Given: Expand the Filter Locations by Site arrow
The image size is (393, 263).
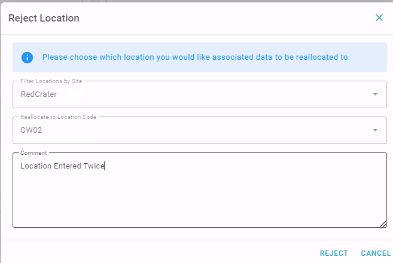Looking at the screenshot, I should [375, 94].
